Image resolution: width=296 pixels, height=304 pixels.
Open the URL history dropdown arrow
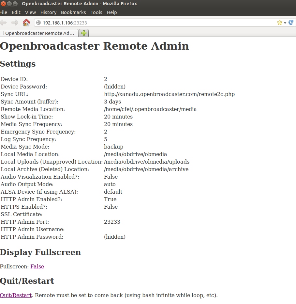285,23
